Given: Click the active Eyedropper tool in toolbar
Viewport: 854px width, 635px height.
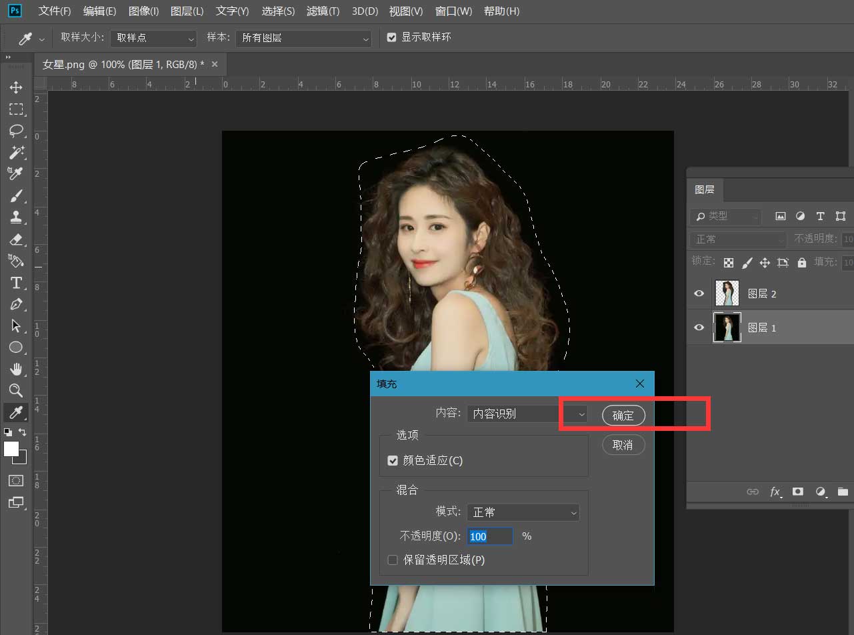Looking at the screenshot, I should tap(16, 412).
